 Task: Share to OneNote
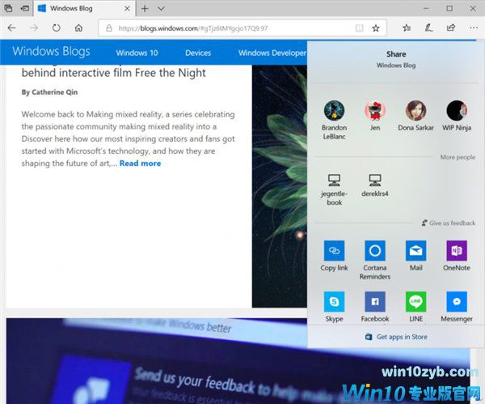click(457, 256)
